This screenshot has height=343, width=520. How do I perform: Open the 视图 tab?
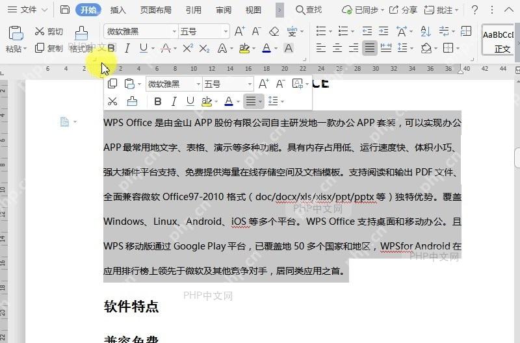253,10
